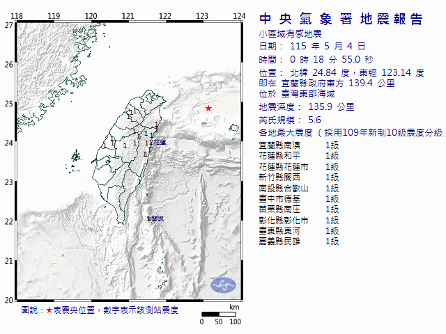
Task: Click the km scale bar below the map
Action: 219,314
